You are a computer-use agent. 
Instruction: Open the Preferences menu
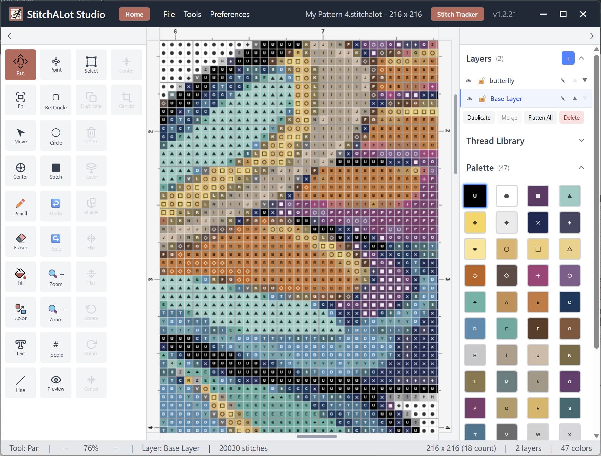[x=230, y=14]
